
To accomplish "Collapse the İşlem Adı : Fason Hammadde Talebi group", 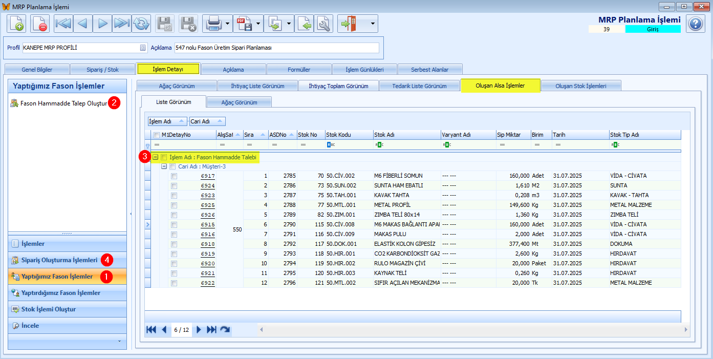I will pos(155,157).
